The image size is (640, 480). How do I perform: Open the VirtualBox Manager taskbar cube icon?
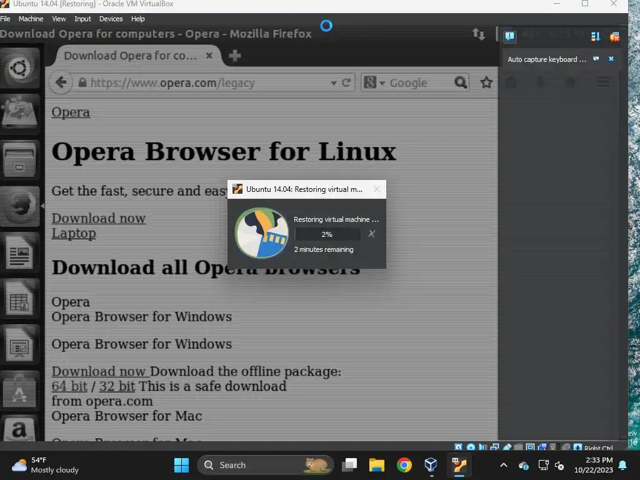(431, 465)
